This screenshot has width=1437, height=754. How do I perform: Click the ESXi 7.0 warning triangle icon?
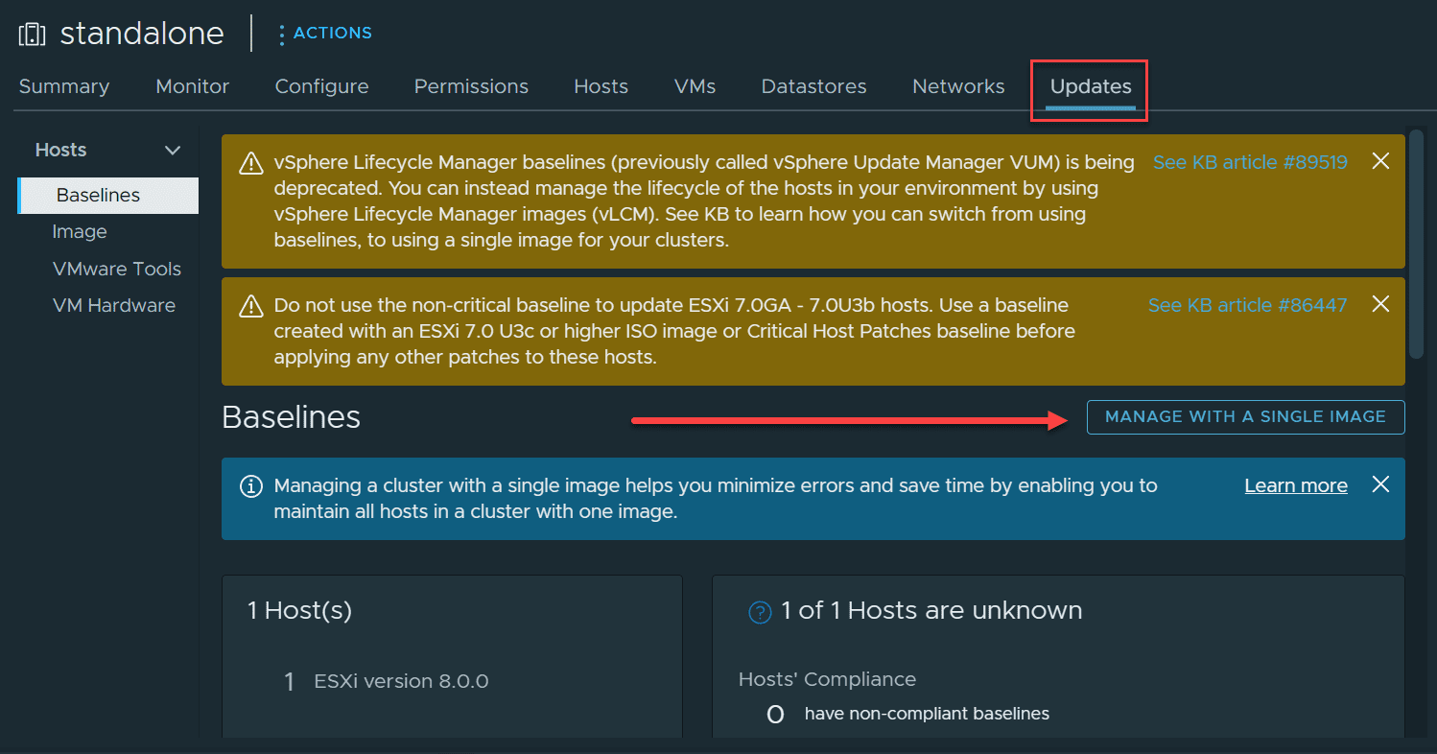[x=250, y=306]
